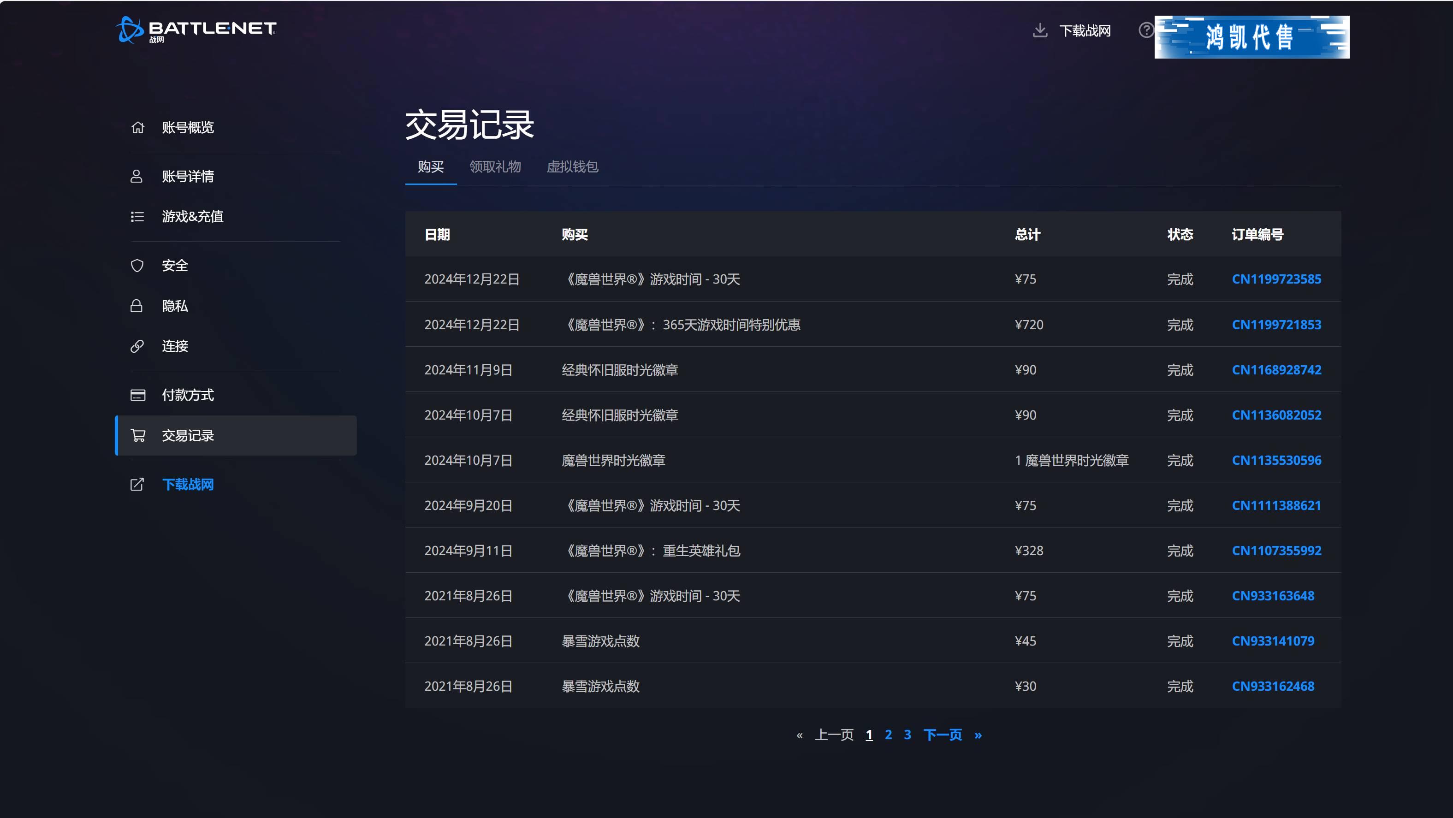Viewport: 1453px width, 818px height.
Task: Click the credit card icon for 付款方式
Action: tap(137, 395)
